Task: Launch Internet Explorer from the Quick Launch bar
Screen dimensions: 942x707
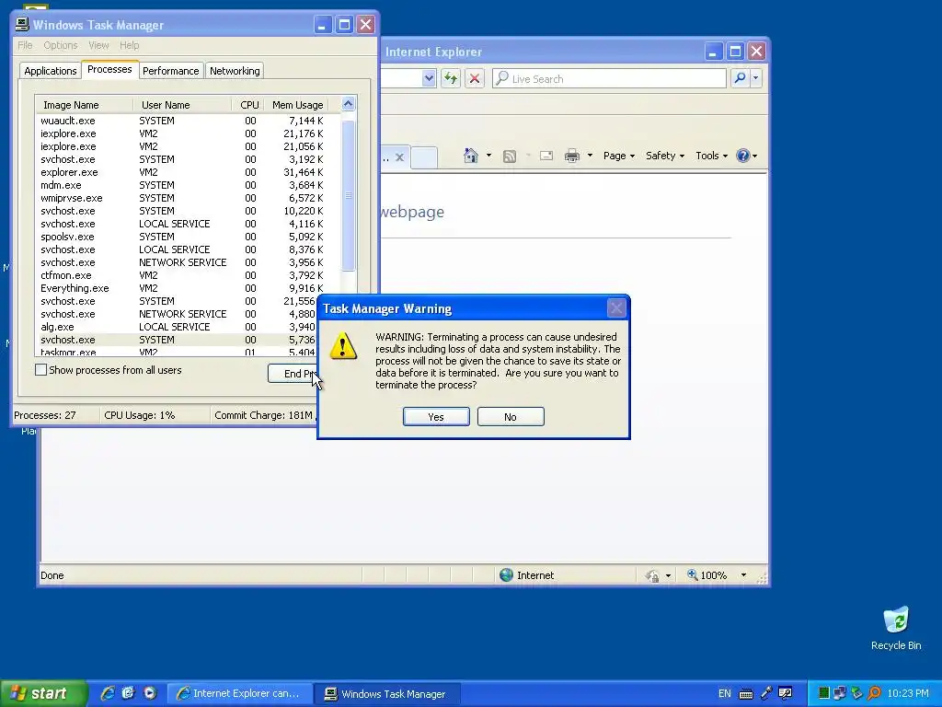Action: point(108,693)
